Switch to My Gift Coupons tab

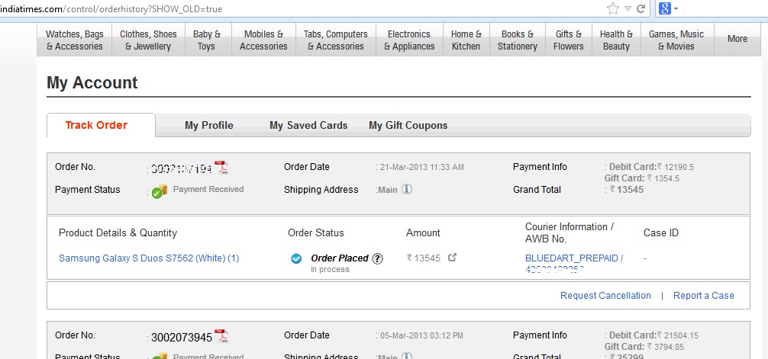pos(408,125)
